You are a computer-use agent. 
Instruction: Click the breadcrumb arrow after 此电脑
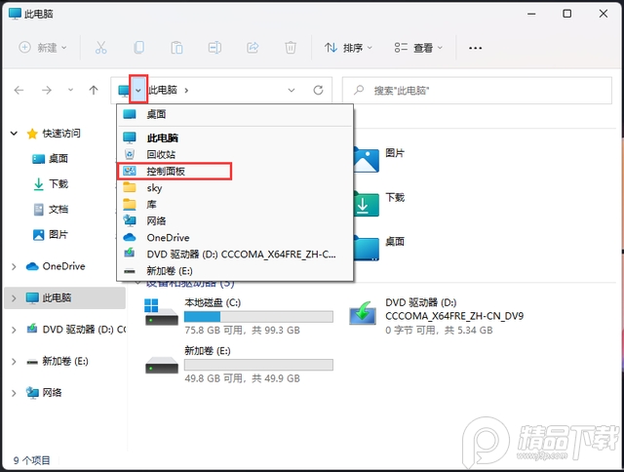coord(186,91)
